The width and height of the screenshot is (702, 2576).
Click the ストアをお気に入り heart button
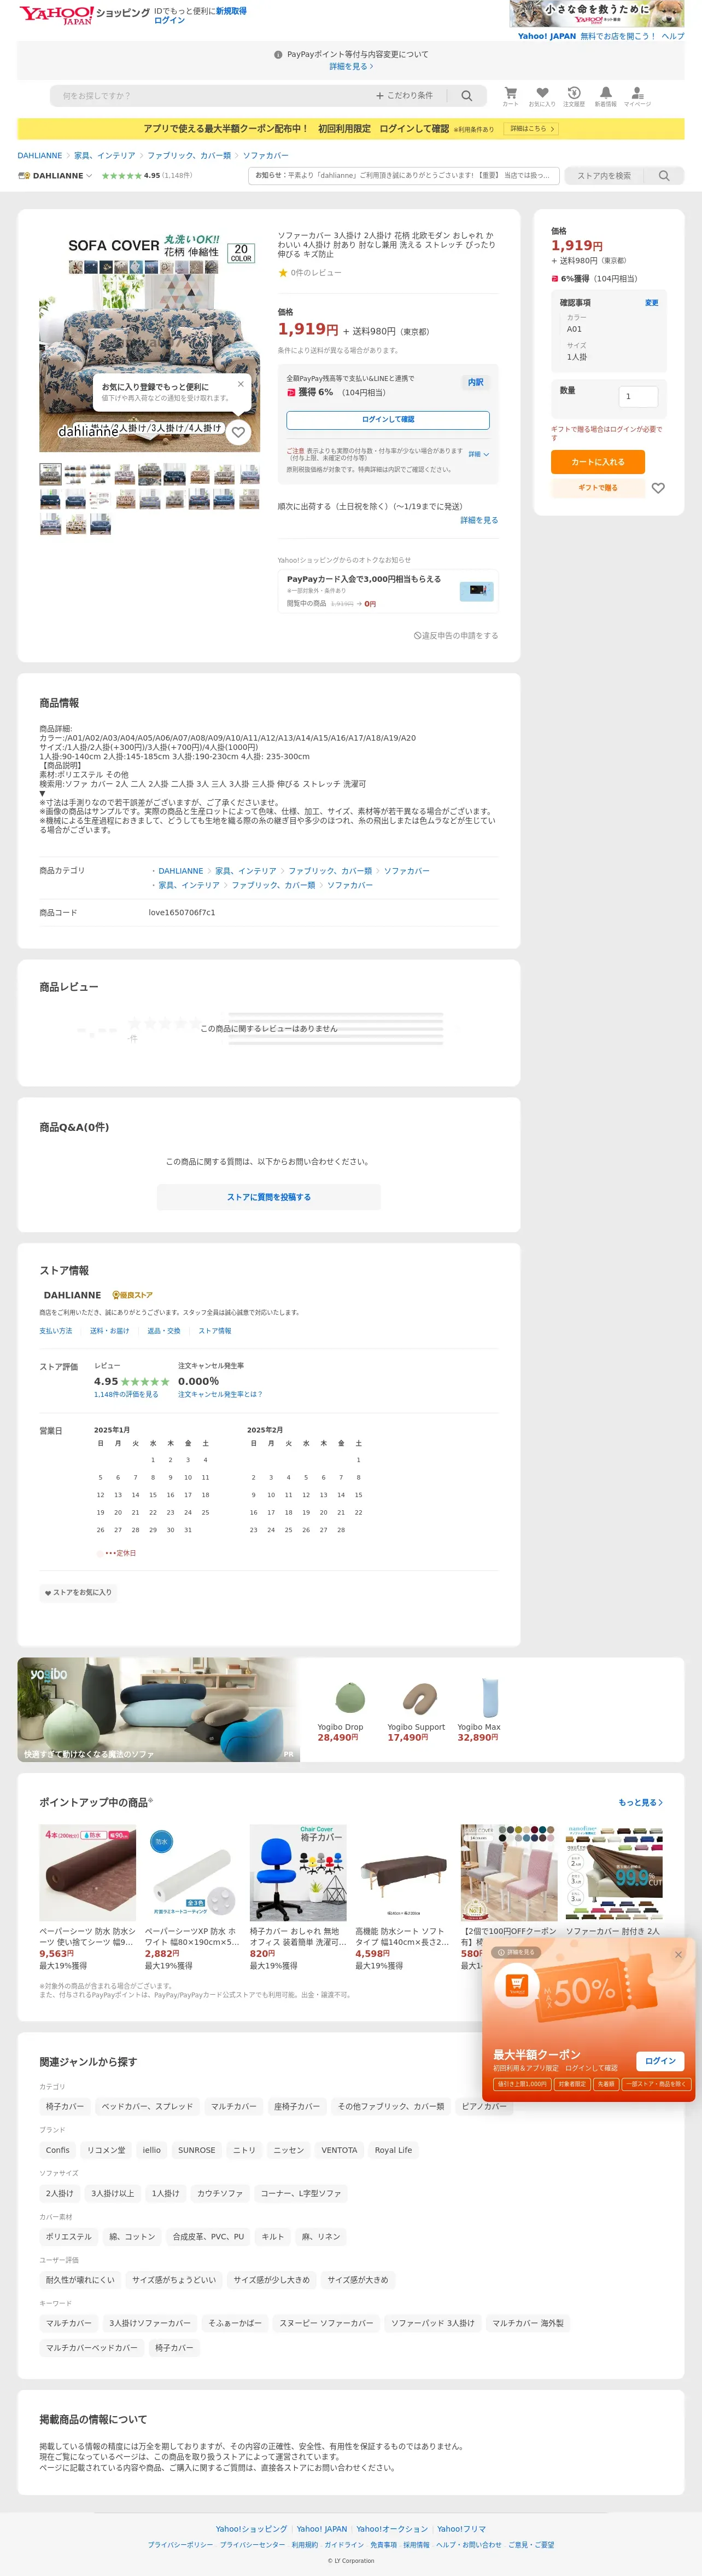pyautogui.click(x=78, y=1593)
